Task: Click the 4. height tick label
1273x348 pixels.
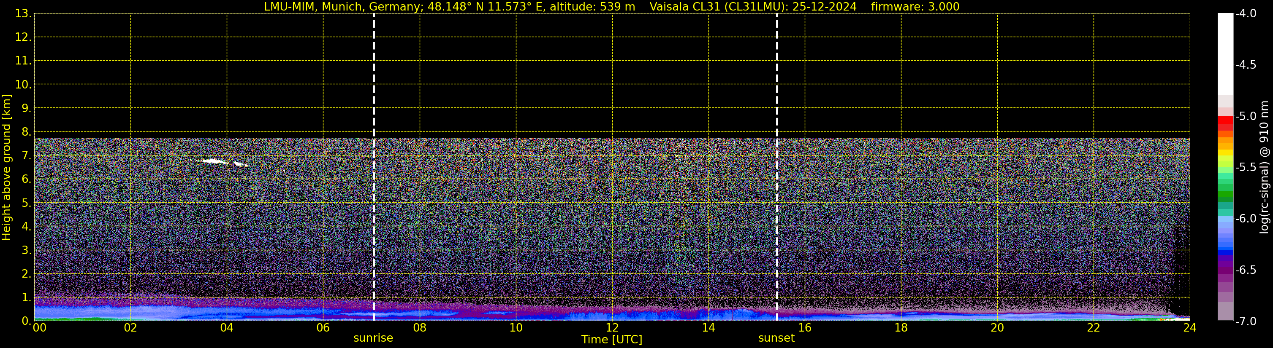Action: pos(26,226)
